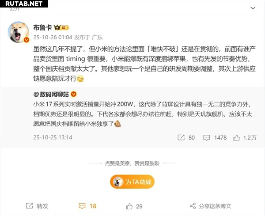Click the crown membership badge next to 布鲁卡
This screenshot has width=265, height=216.
click(61, 27)
